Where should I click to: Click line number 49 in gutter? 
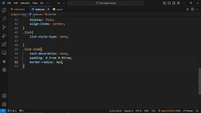16,49
